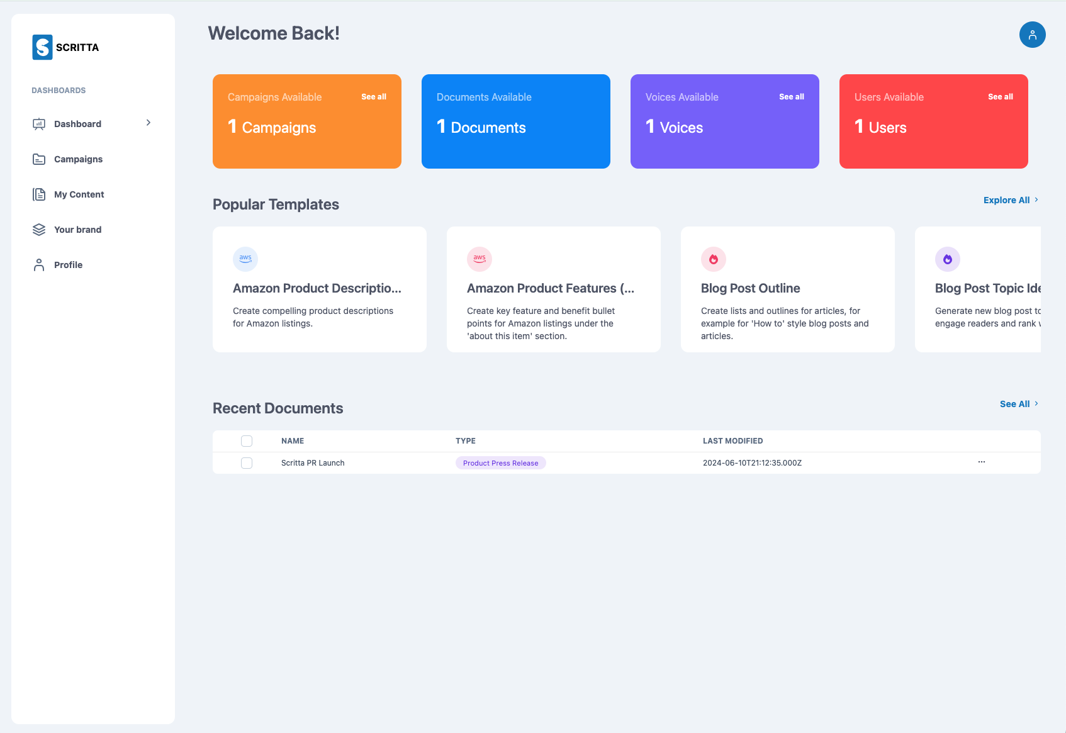Toggle the select-all checkbox in table header
Viewport: 1066px width, 733px height.
click(247, 441)
